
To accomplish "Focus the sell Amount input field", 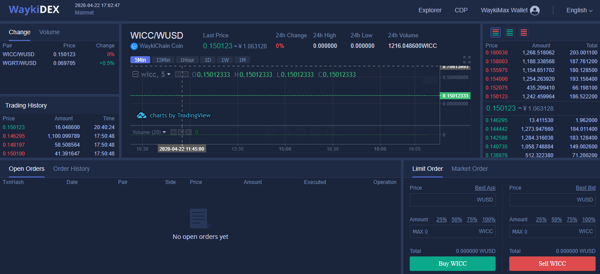I will pos(552,231).
